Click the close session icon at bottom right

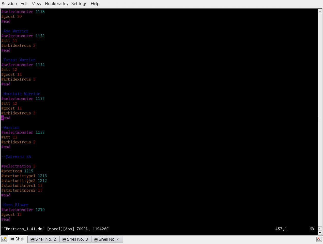[x=319, y=239]
